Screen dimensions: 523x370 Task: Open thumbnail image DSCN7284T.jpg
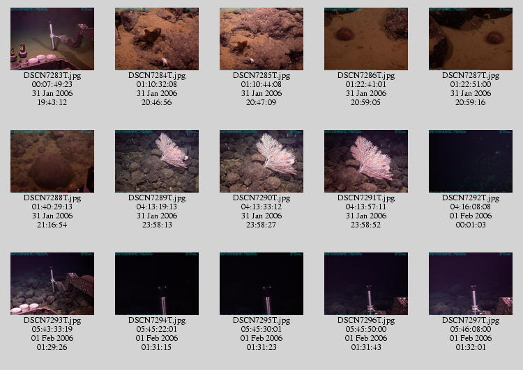click(157, 39)
